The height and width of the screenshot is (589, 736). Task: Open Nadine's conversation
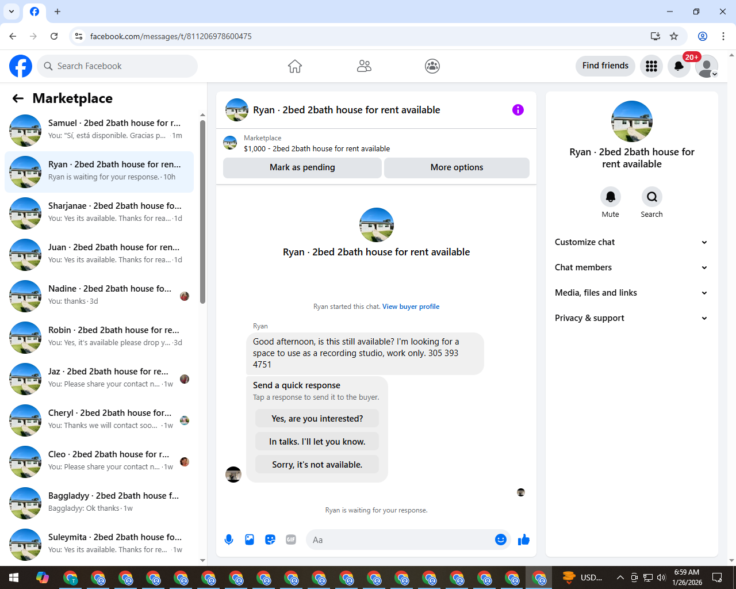coord(99,296)
